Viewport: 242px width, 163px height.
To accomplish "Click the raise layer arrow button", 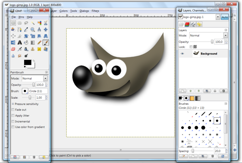I will [191, 91].
